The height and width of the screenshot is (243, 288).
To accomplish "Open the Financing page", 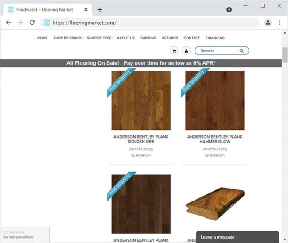I will [x=215, y=38].
